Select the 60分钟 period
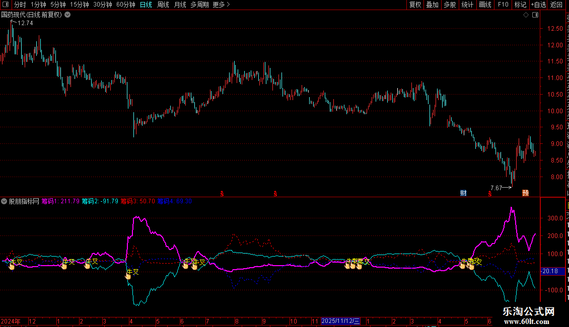 click(x=126, y=5)
